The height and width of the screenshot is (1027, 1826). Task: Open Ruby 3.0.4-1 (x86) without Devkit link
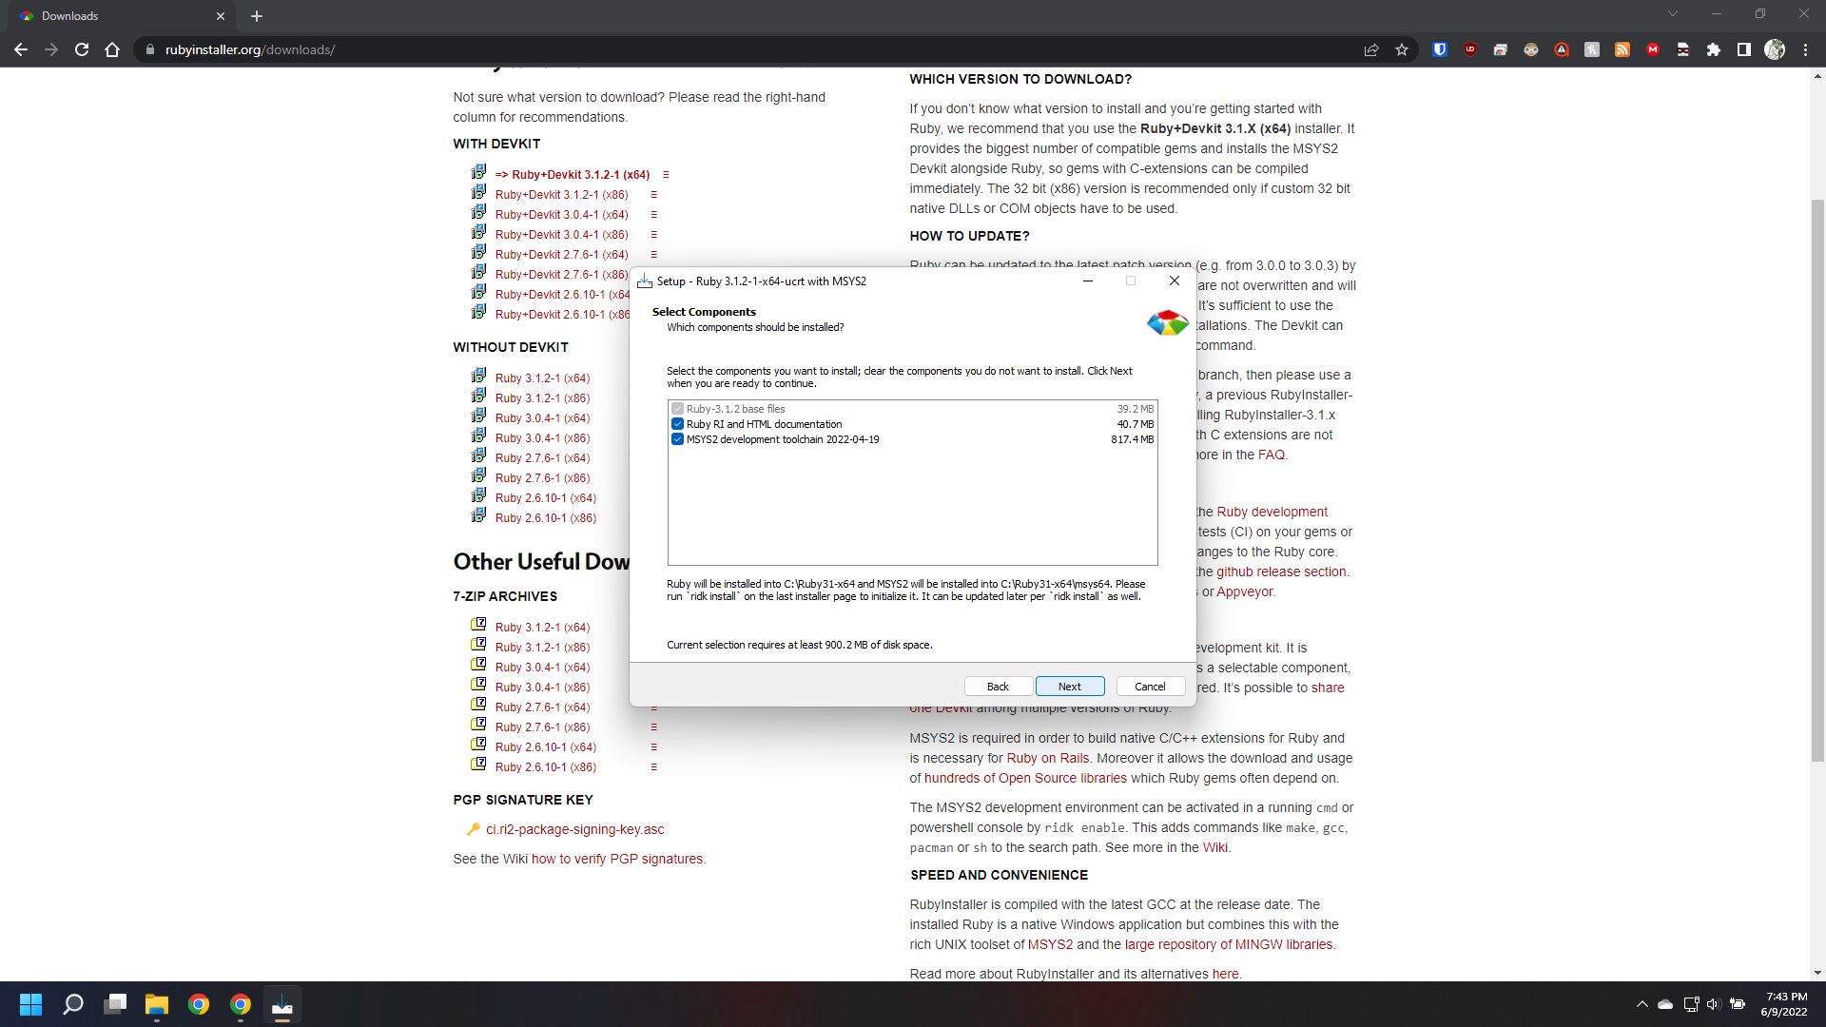click(542, 438)
